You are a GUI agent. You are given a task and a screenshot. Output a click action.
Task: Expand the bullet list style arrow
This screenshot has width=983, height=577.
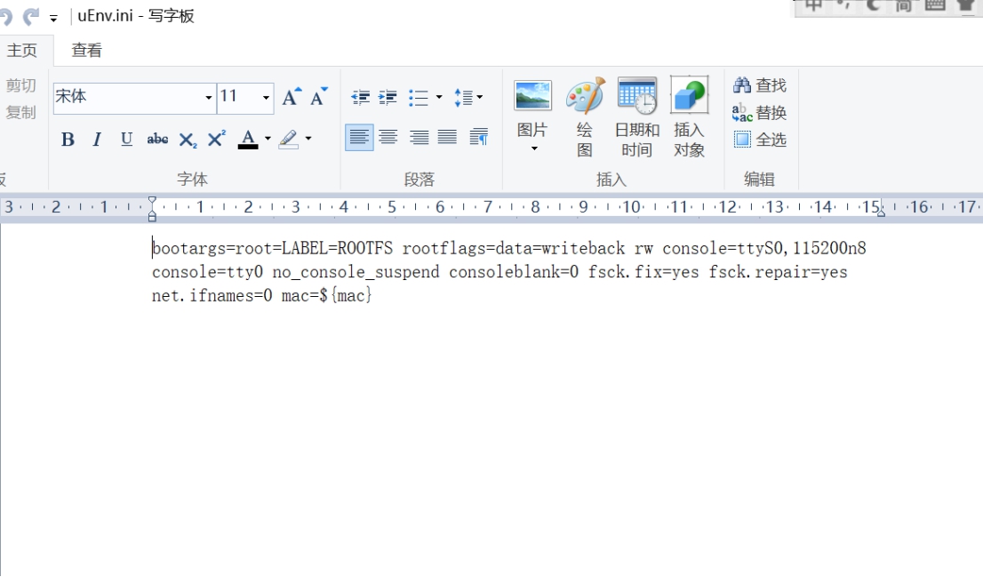(439, 97)
